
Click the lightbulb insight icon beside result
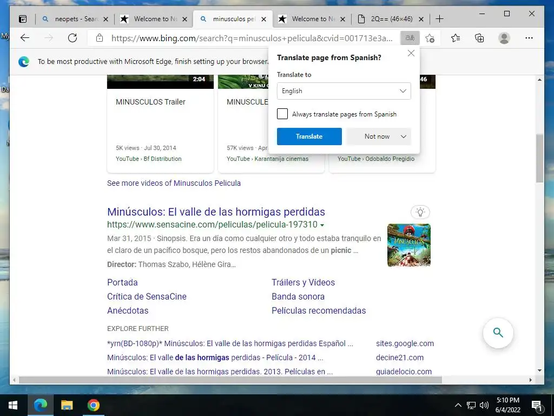pyautogui.click(x=420, y=212)
